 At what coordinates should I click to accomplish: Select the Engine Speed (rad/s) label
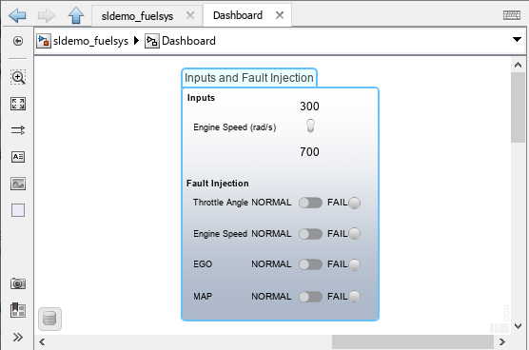[235, 127]
